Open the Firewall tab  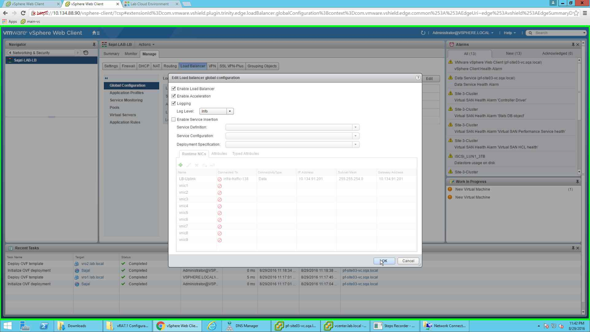coord(128,66)
